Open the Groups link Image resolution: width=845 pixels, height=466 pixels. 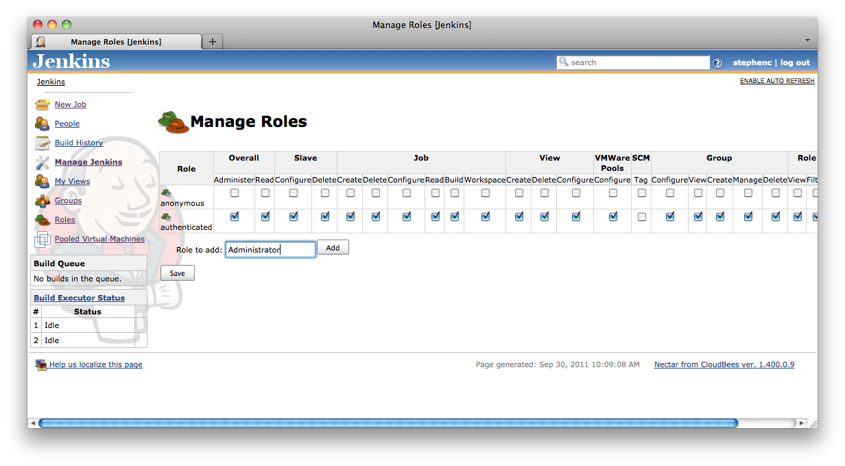click(68, 200)
